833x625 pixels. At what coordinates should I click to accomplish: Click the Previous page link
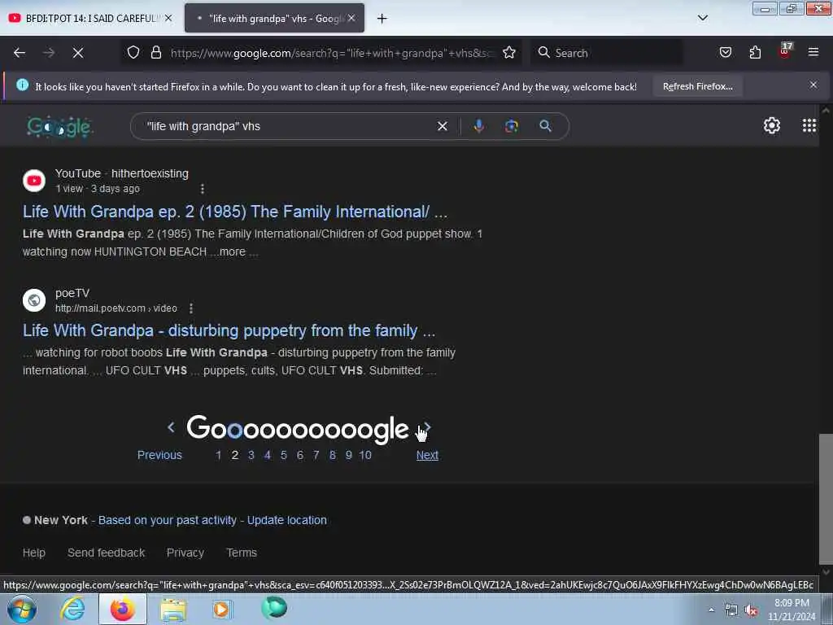pos(159,456)
